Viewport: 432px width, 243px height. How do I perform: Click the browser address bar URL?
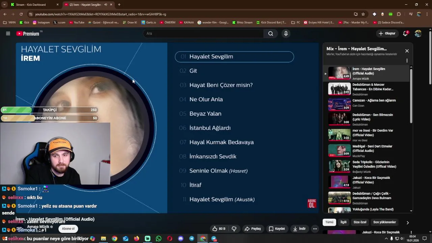[x=101, y=14]
